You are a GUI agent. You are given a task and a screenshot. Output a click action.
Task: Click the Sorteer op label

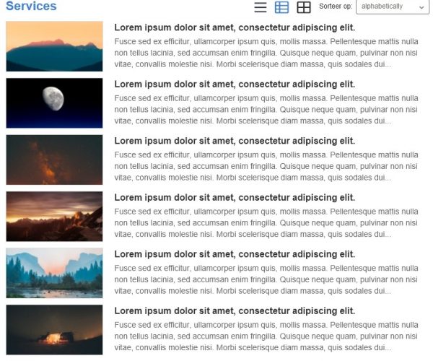click(336, 6)
